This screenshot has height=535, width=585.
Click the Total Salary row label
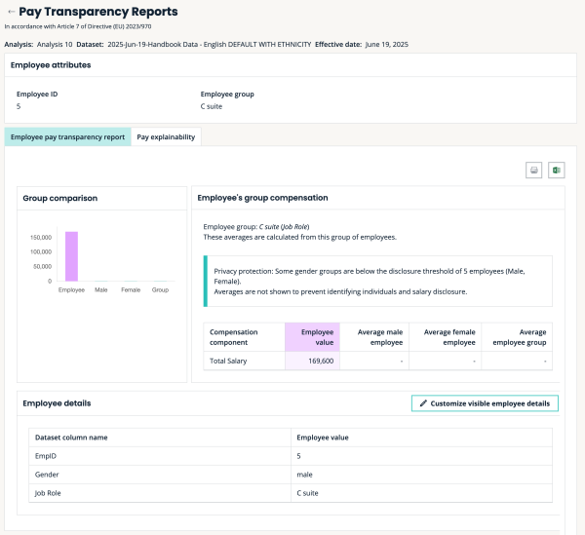click(230, 361)
